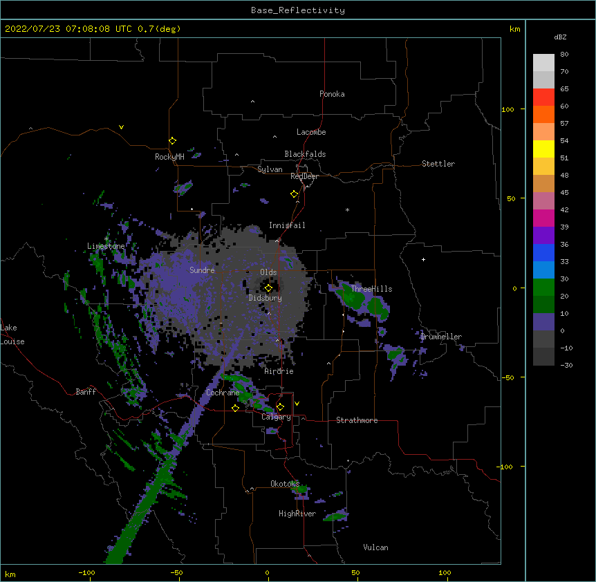Click the Cochrane town label
Screen dimensions: 596x582
(x=223, y=393)
